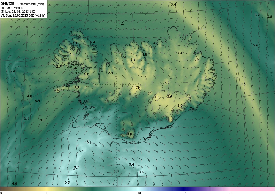Click the color scale label 30
275x195 pixels.
coord(231,193)
